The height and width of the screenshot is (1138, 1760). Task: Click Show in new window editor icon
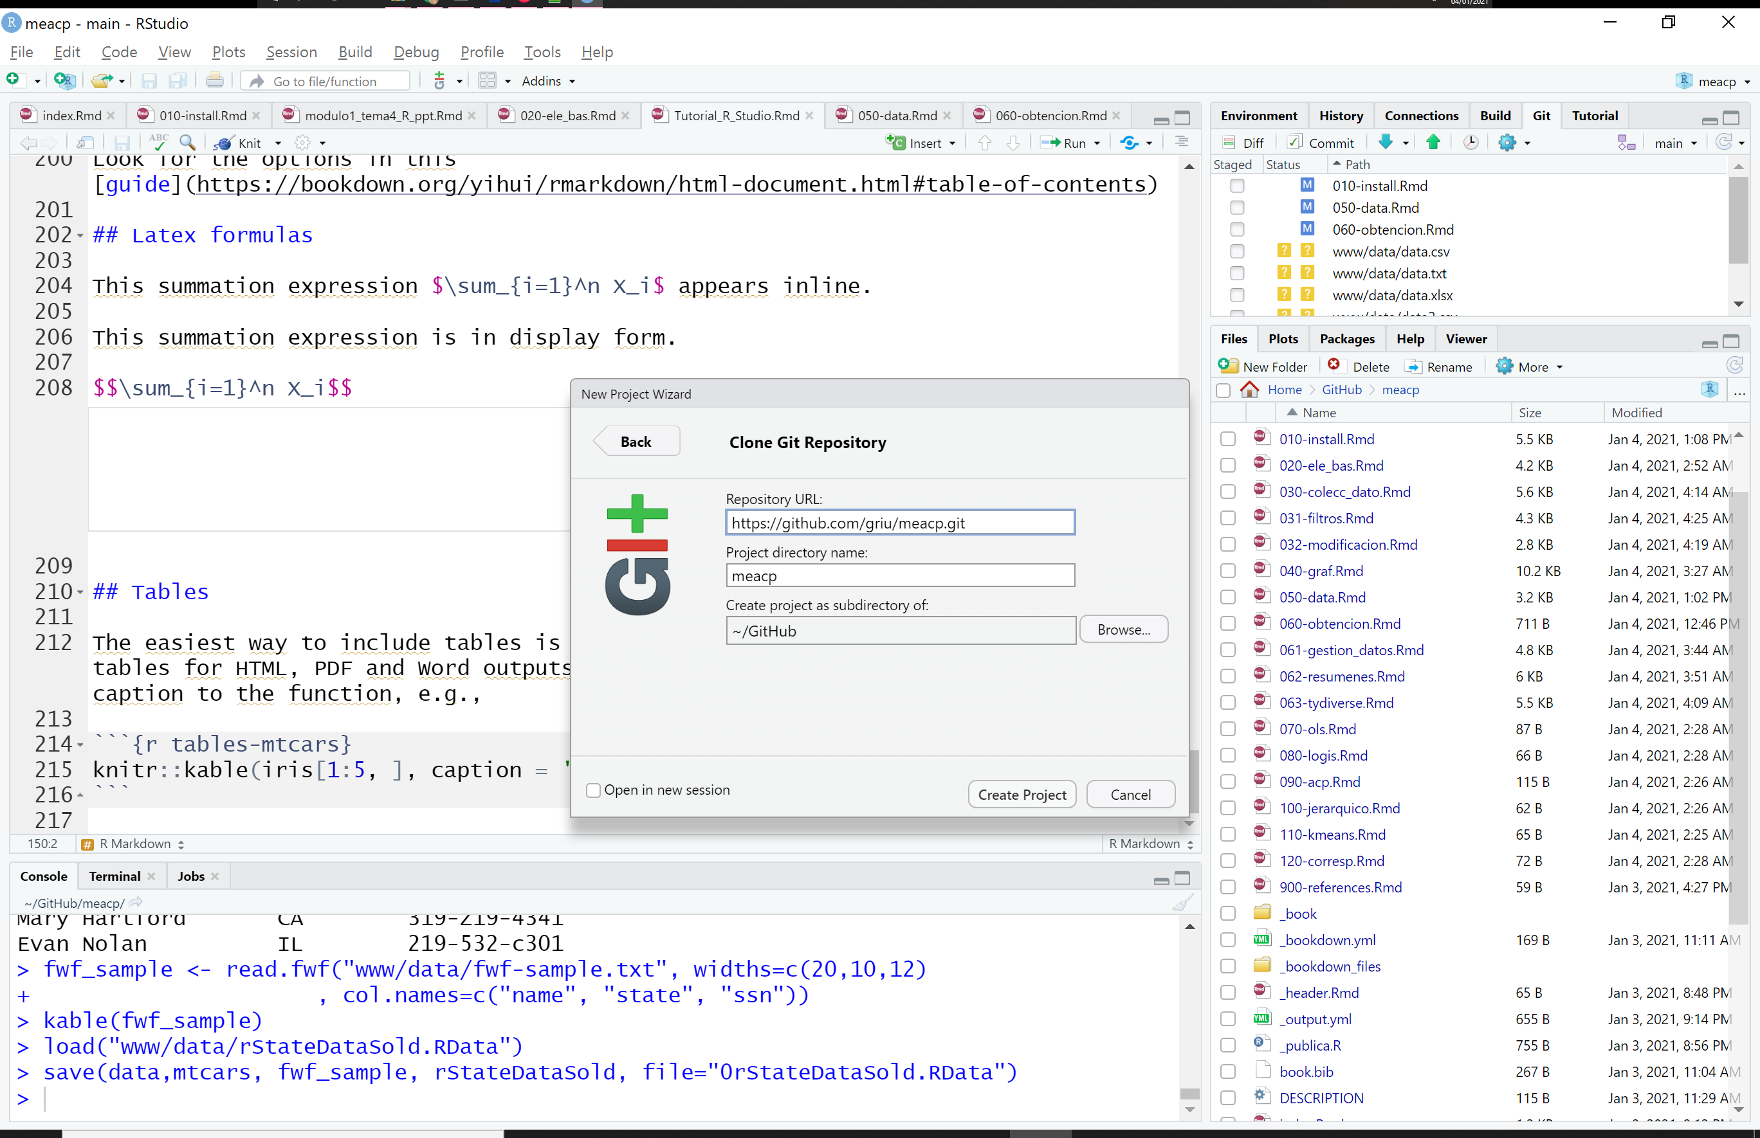coord(86,143)
